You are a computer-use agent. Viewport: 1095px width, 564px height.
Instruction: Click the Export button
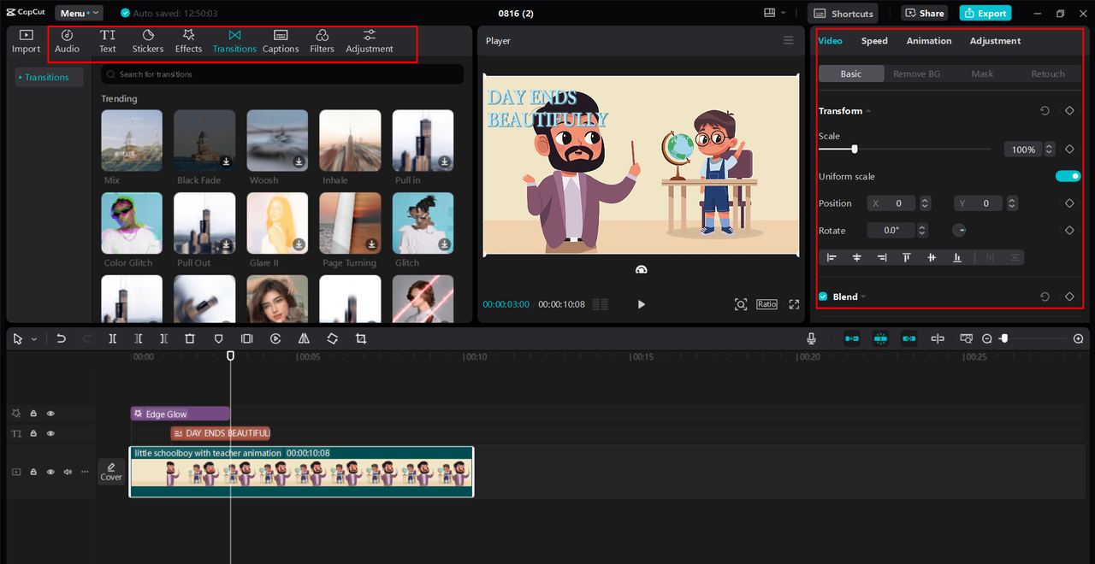click(985, 13)
